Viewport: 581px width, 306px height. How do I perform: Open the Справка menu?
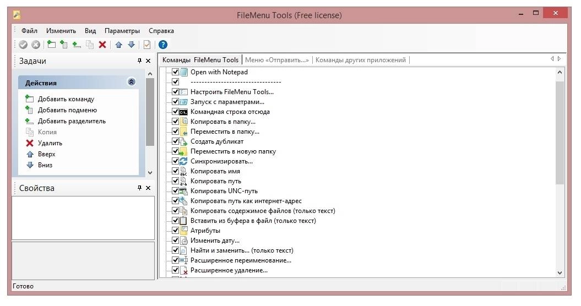[161, 31]
